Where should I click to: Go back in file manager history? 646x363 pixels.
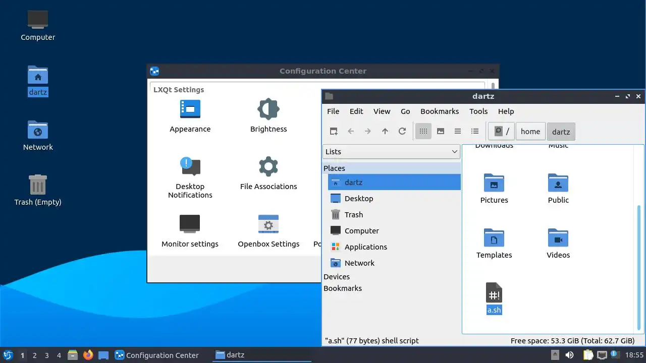pos(351,131)
